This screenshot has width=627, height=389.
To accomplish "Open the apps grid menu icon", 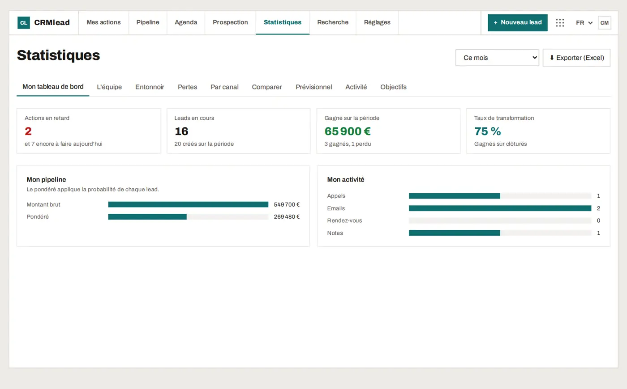I will tap(560, 23).
